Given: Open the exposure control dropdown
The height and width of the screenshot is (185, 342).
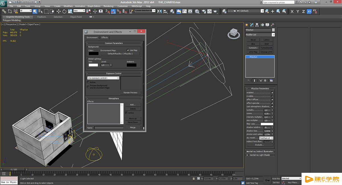Looking at the screenshot, I should click(x=103, y=78).
